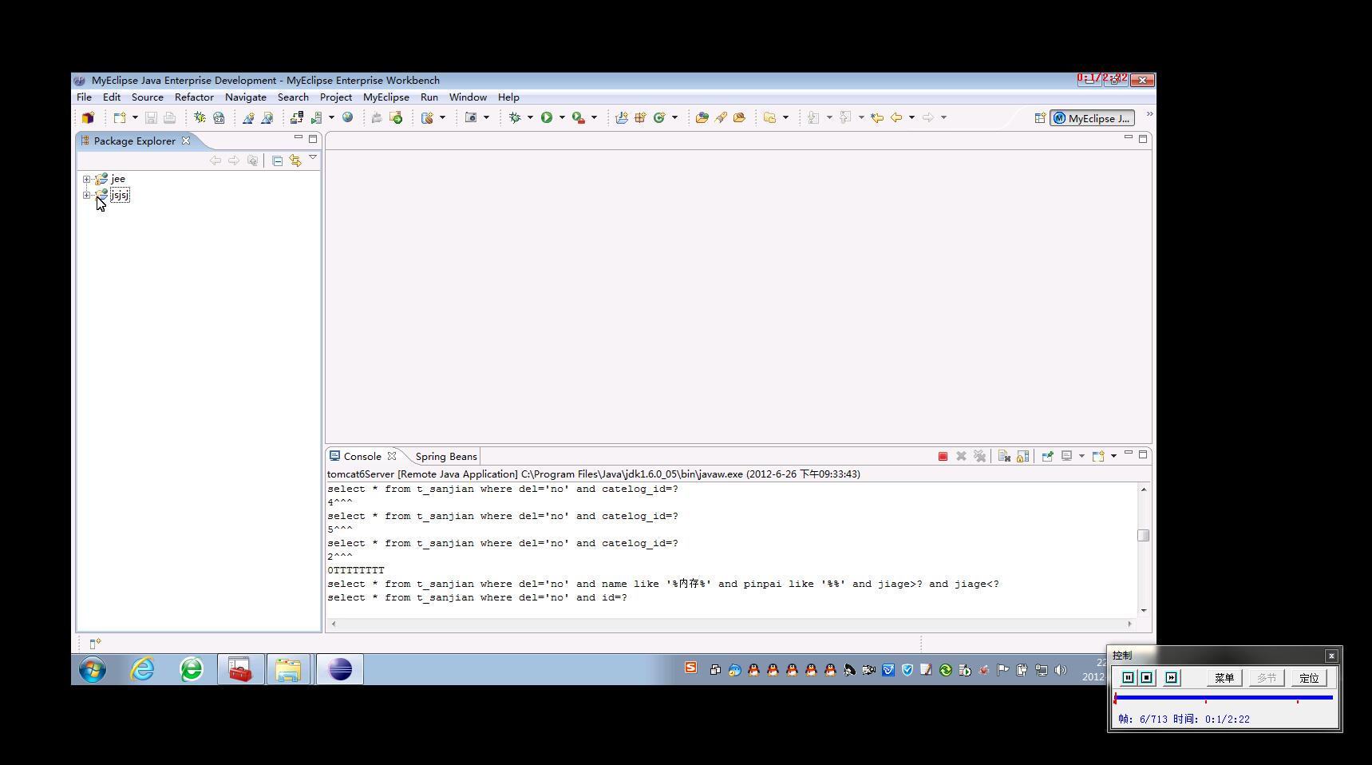Open the file explorer taskbar icon
The width and height of the screenshot is (1372, 765).
pyautogui.click(x=288, y=669)
